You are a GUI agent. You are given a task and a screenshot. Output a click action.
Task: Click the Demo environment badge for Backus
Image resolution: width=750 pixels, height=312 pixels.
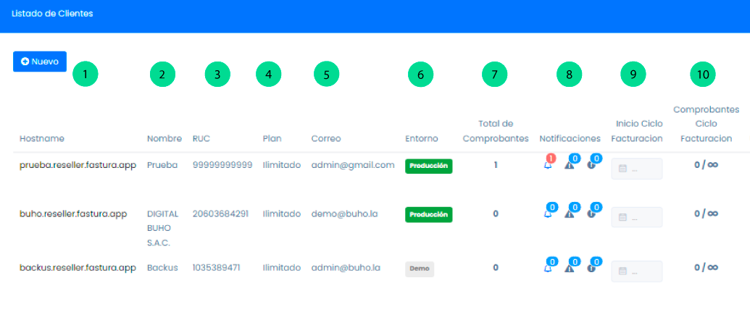point(419,269)
